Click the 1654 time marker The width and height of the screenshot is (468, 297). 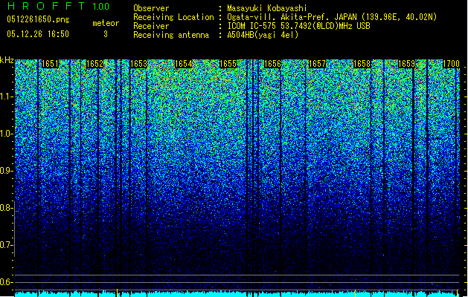pyautogui.click(x=183, y=64)
